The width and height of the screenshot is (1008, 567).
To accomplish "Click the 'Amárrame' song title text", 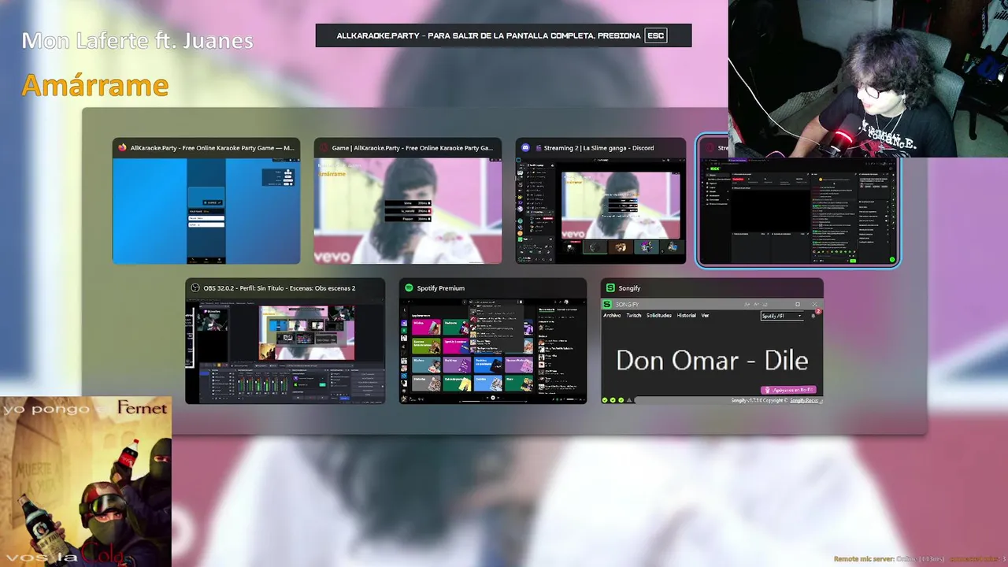I will tap(95, 85).
